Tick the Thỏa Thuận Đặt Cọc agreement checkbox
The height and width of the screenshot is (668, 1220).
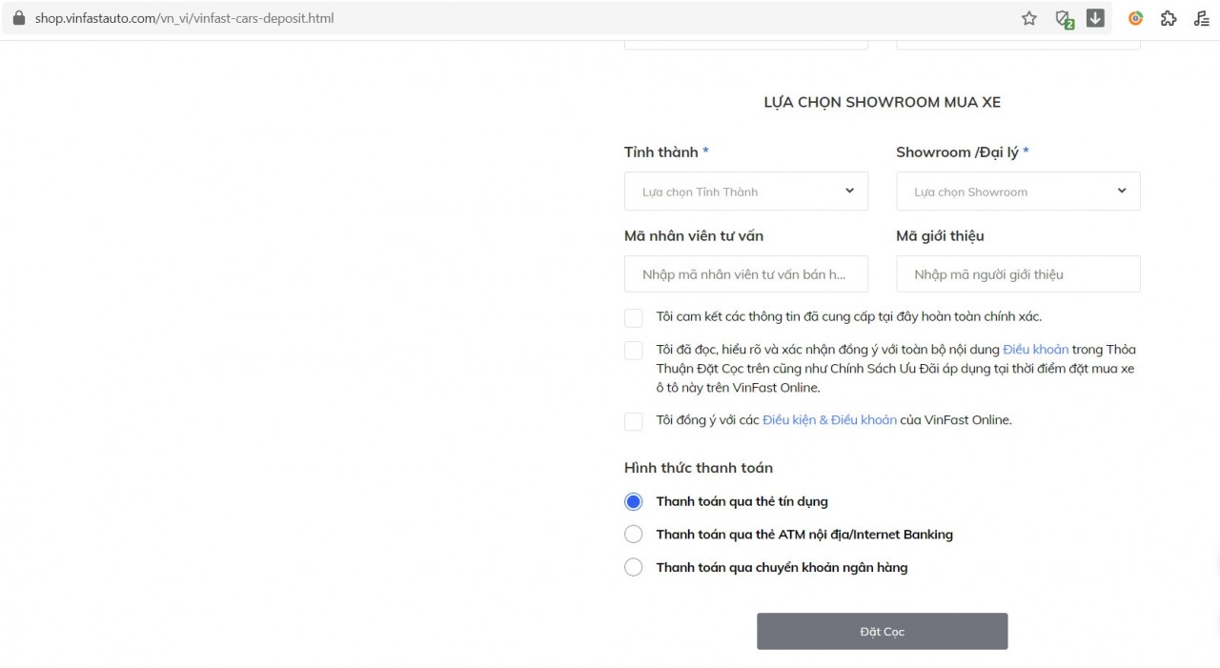(x=633, y=351)
